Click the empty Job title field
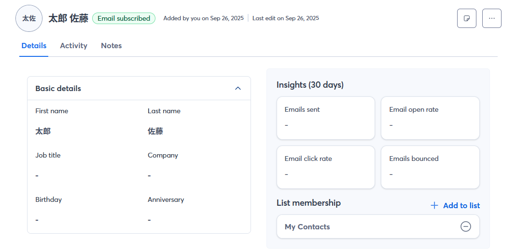Viewport: 516px width, 252px height. click(x=37, y=175)
